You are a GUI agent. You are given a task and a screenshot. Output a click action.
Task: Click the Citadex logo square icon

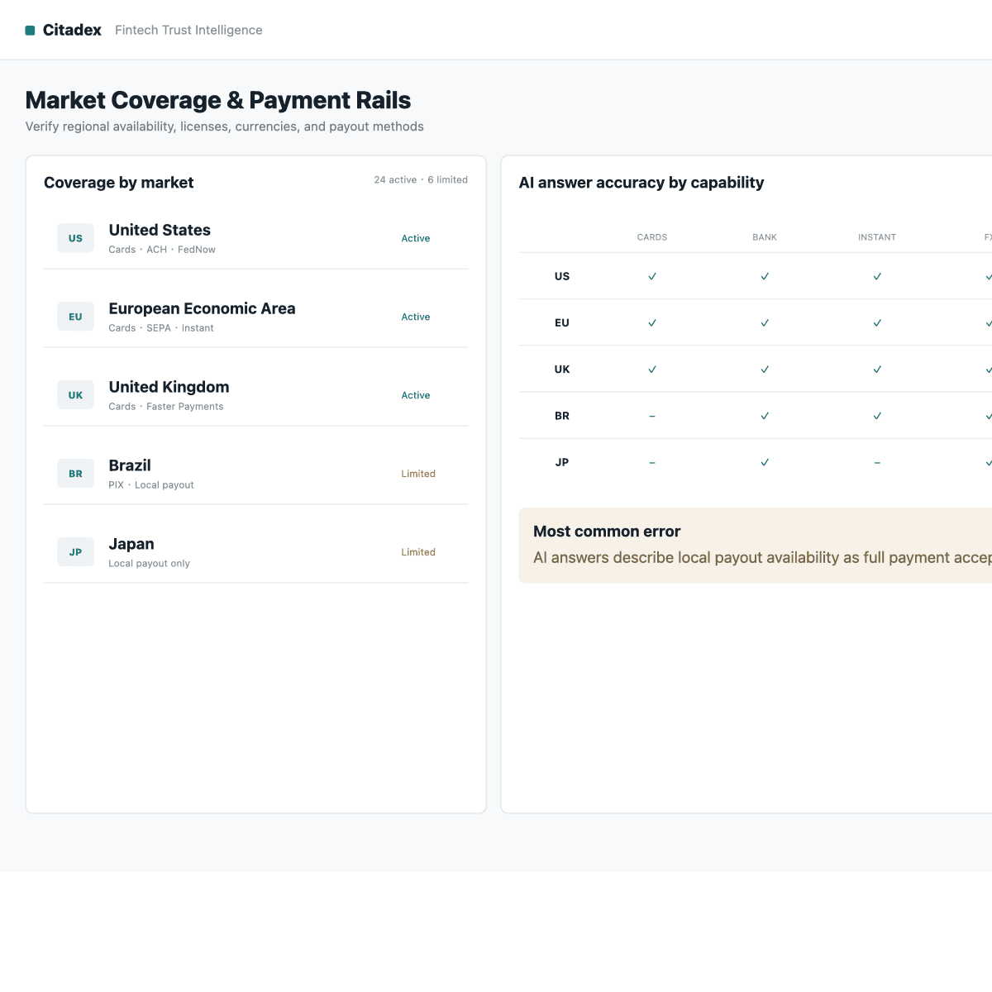(30, 31)
